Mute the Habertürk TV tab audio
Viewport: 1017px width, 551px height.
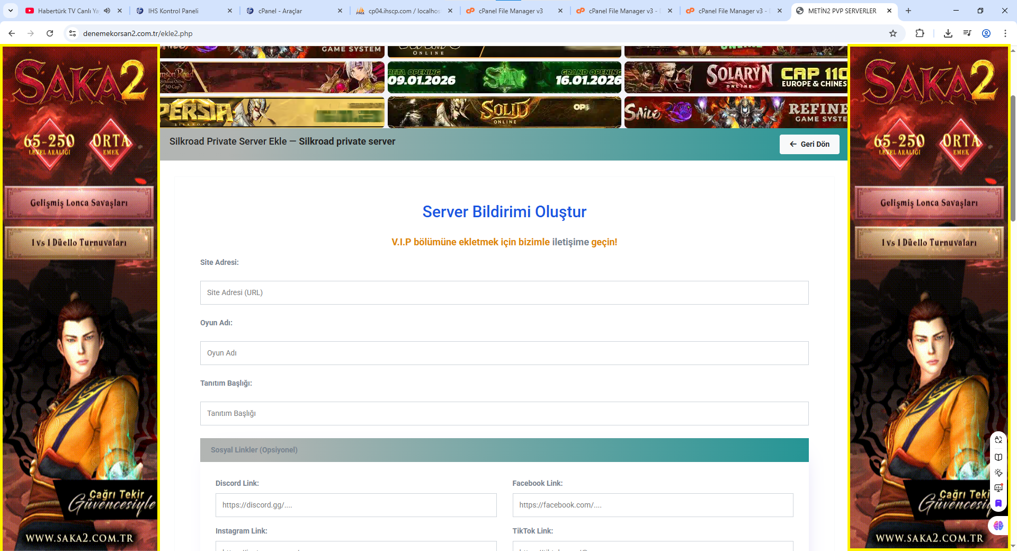[x=107, y=11]
